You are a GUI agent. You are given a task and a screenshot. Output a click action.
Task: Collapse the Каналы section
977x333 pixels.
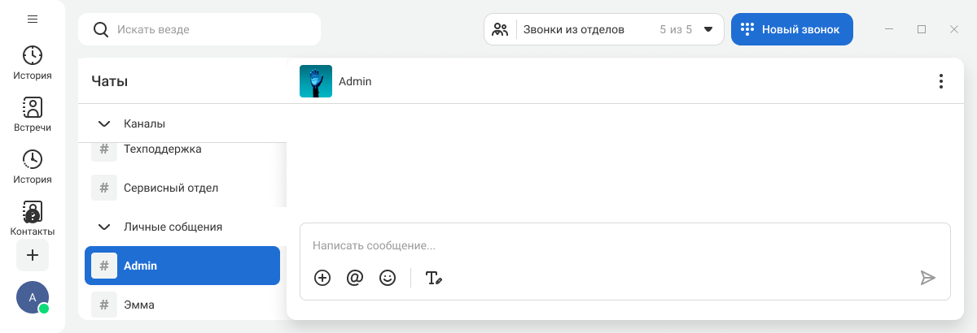tap(104, 124)
